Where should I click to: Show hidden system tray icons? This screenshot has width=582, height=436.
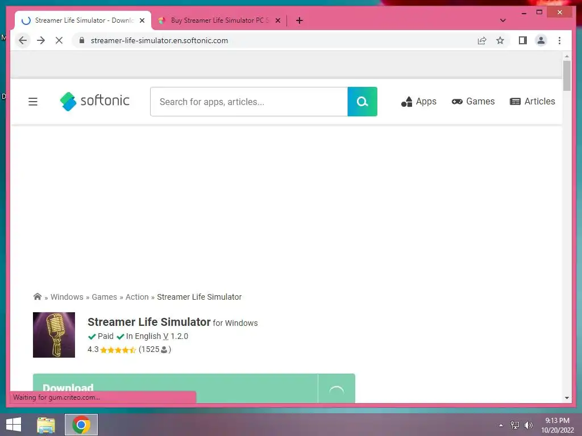click(501, 425)
